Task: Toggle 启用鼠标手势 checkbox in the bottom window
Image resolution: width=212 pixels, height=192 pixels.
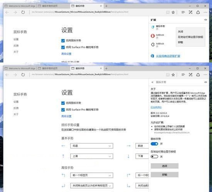Action: point(63,103)
